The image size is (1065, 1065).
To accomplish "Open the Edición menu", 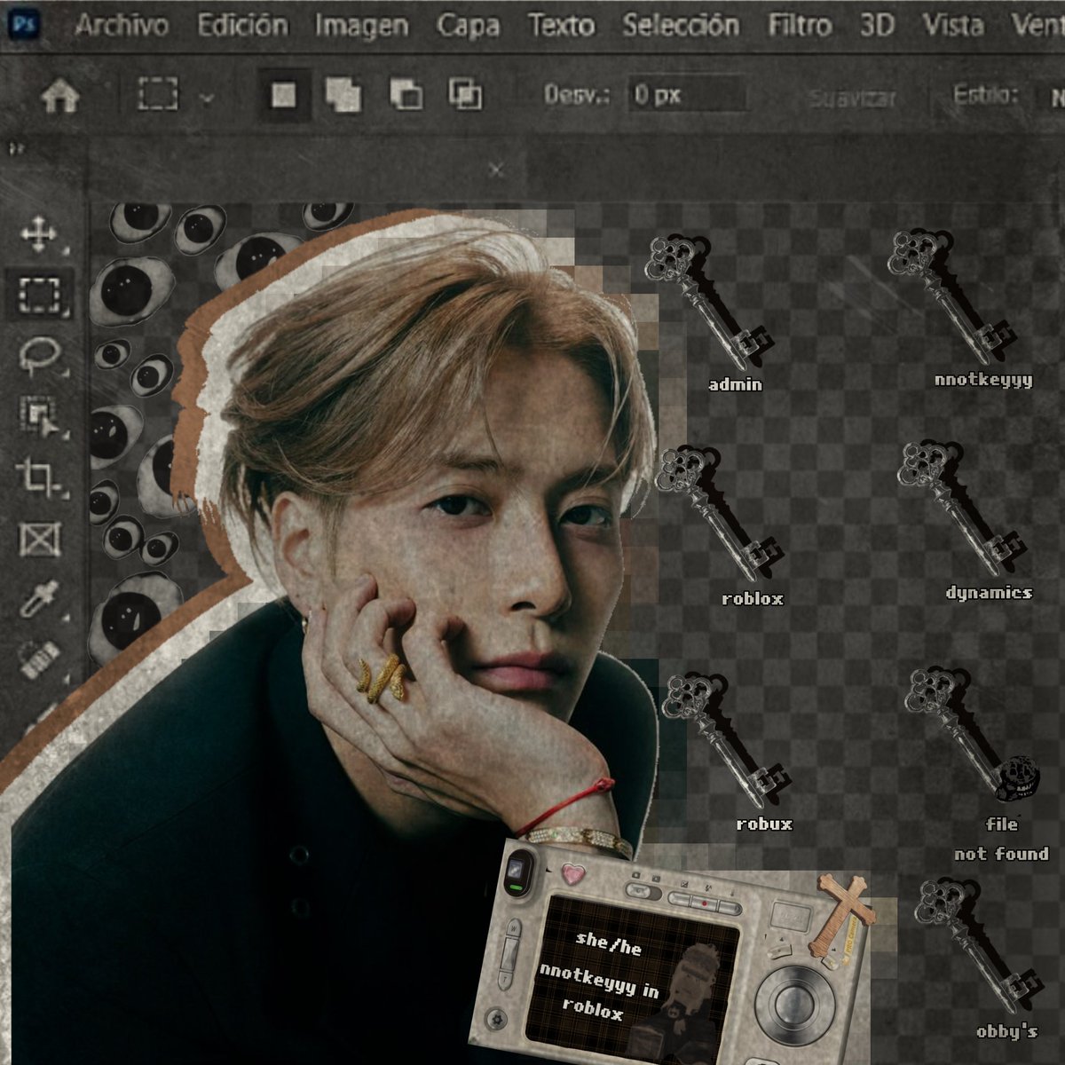I will [242, 25].
